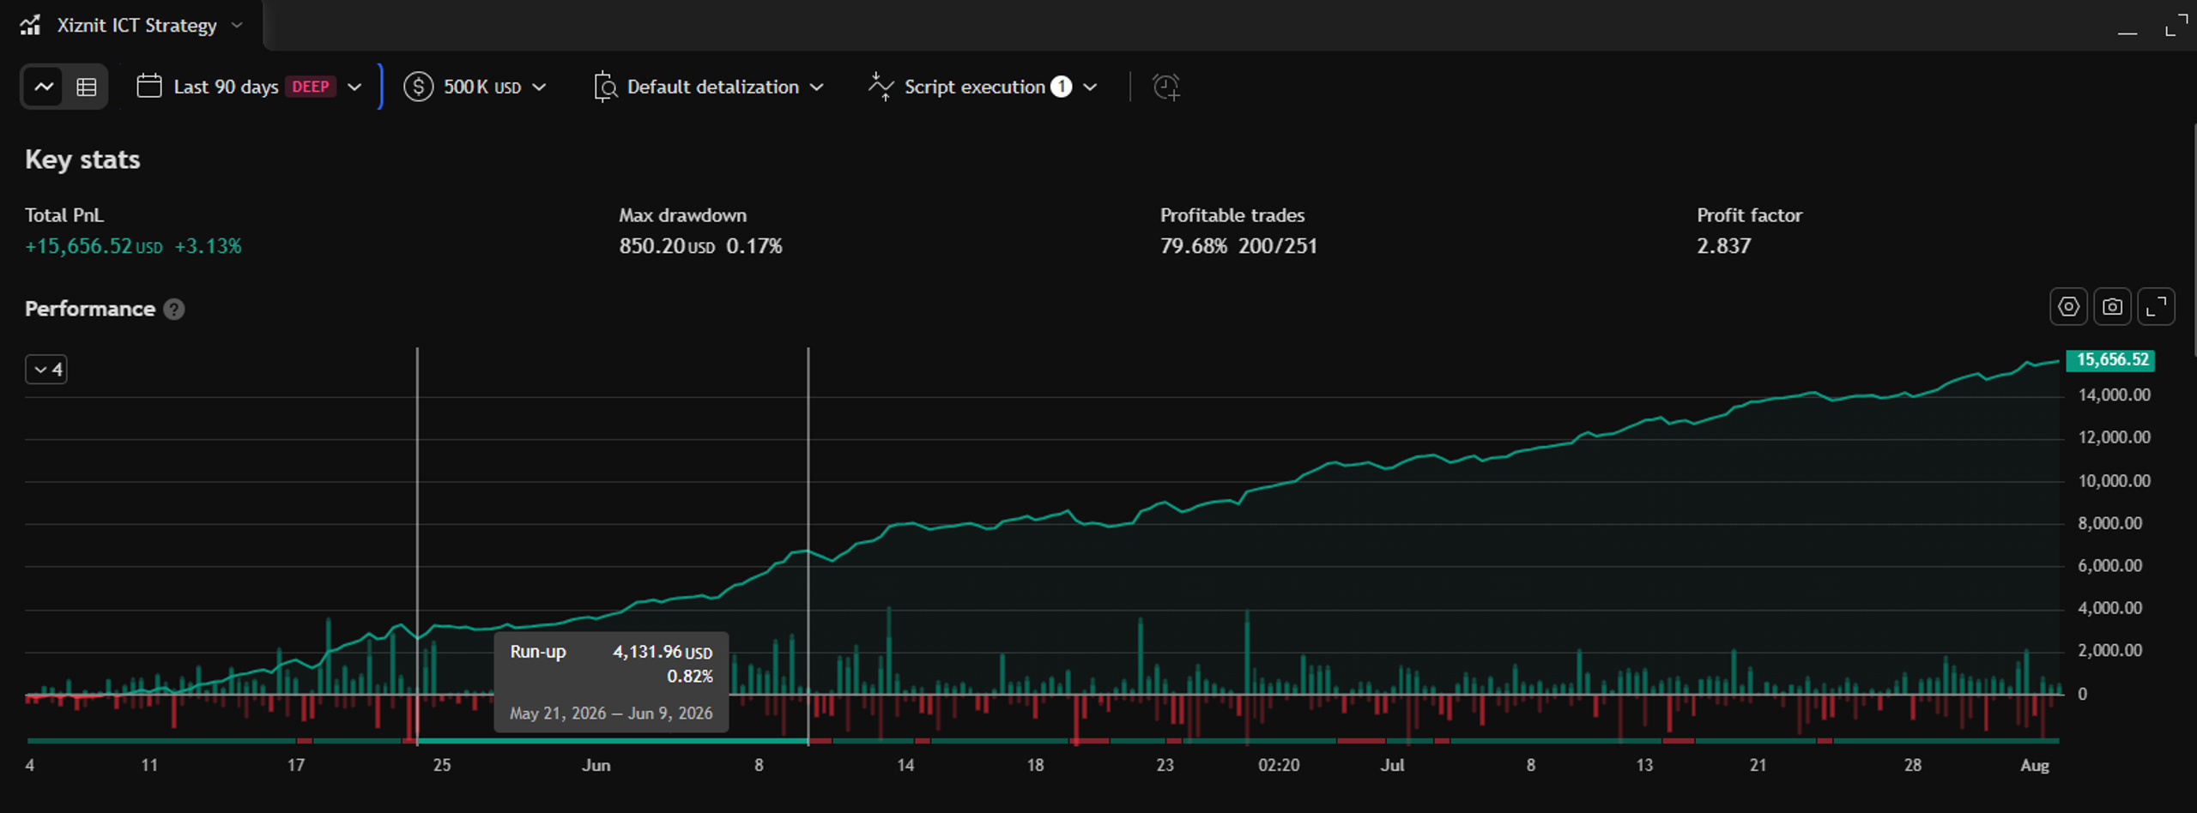The image size is (2197, 813).
Task: Click the 15,656.52 equity price label
Action: 2111,360
